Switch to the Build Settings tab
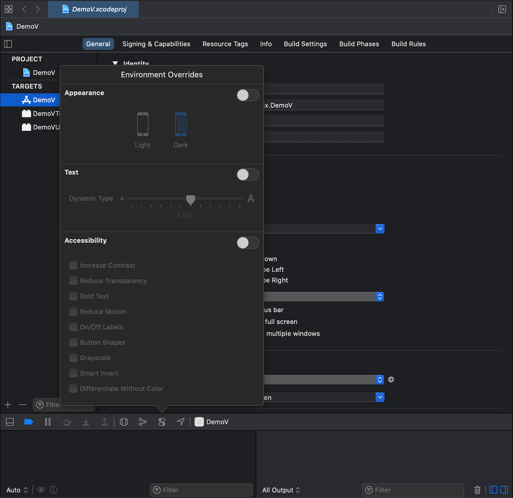 click(x=305, y=44)
